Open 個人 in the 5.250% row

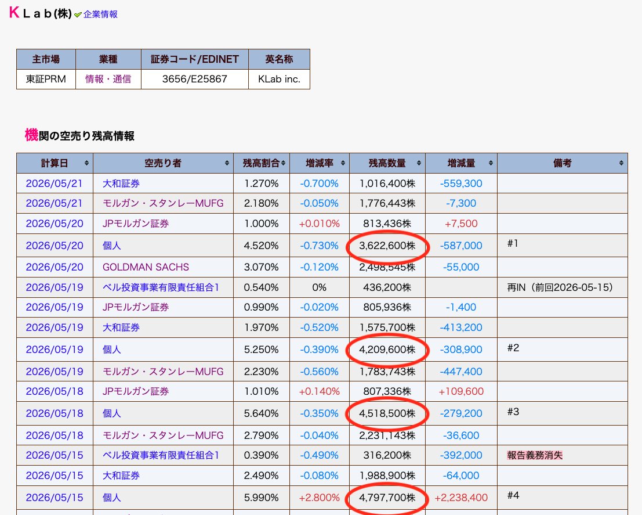111,350
